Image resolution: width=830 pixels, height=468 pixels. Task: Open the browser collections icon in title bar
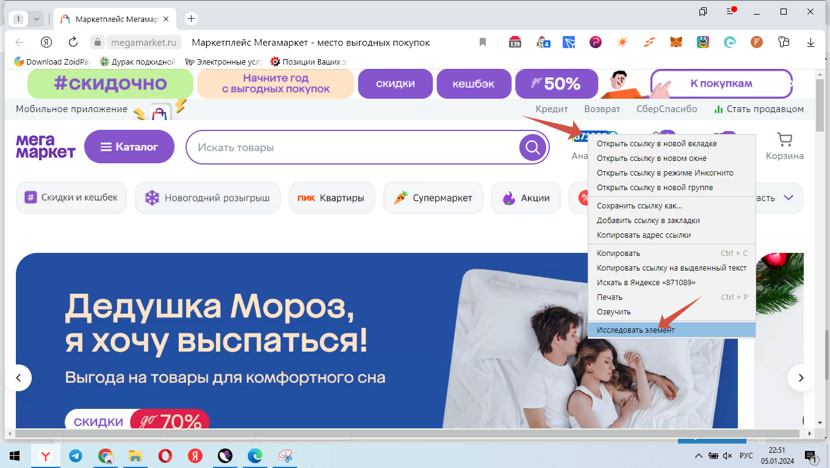click(x=703, y=12)
